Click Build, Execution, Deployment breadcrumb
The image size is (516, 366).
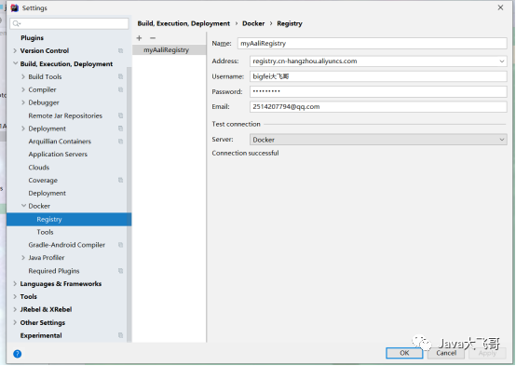click(x=183, y=23)
